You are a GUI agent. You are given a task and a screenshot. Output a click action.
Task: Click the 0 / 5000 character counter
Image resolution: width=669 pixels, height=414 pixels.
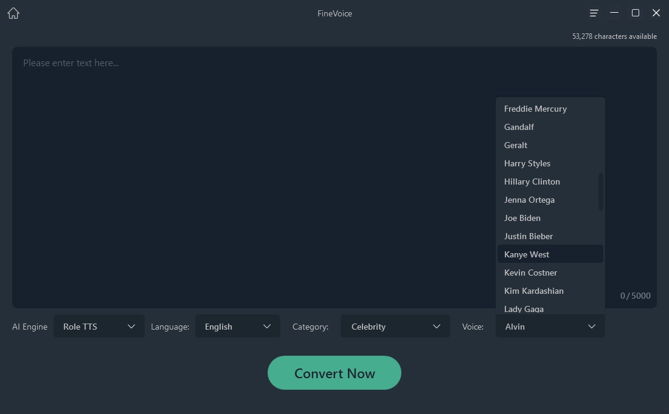636,296
